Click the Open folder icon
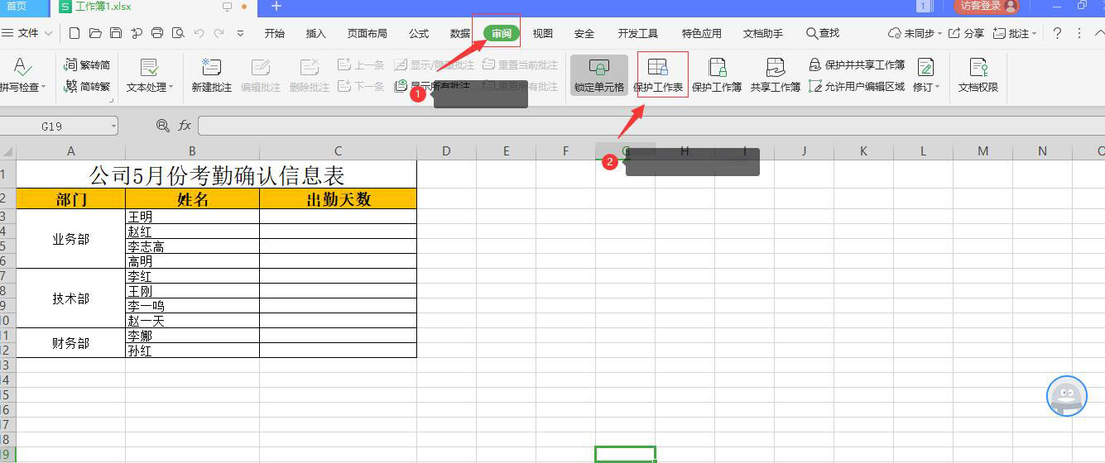 click(95, 33)
